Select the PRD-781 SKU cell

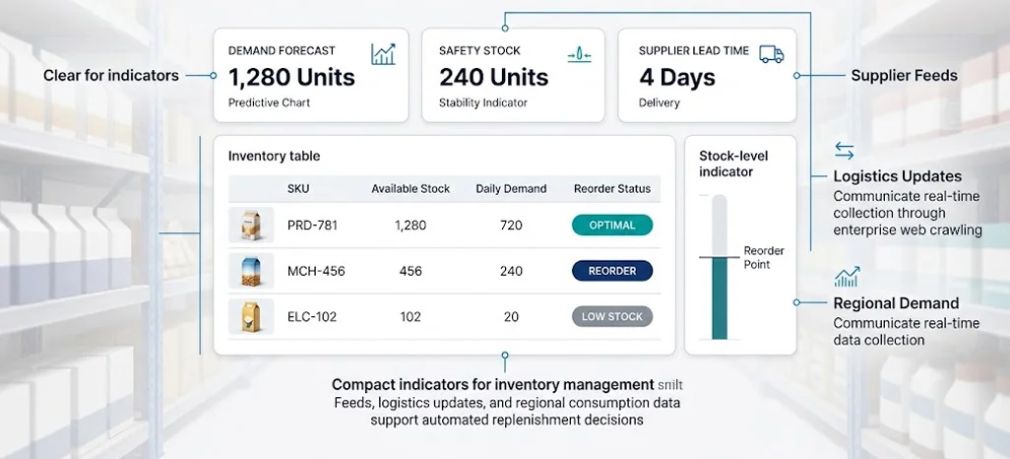(312, 226)
